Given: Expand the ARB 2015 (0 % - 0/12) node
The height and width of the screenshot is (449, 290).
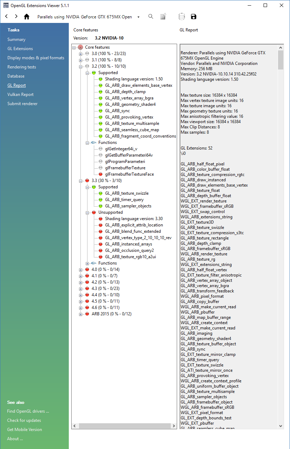Looking at the screenshot, I should coord(81,314).
